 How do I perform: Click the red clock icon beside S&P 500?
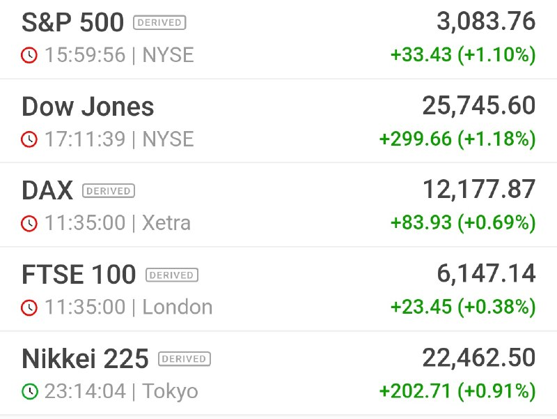click(29, 55)
